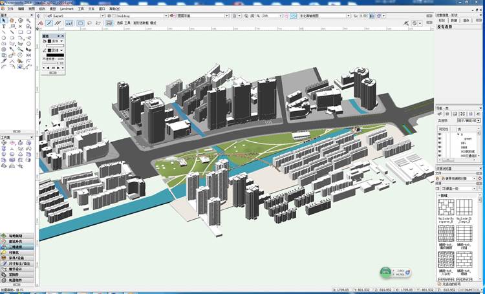
Task: Click the first hatch thumbnail in Resource Browser
Action: [x=447, y=208]
